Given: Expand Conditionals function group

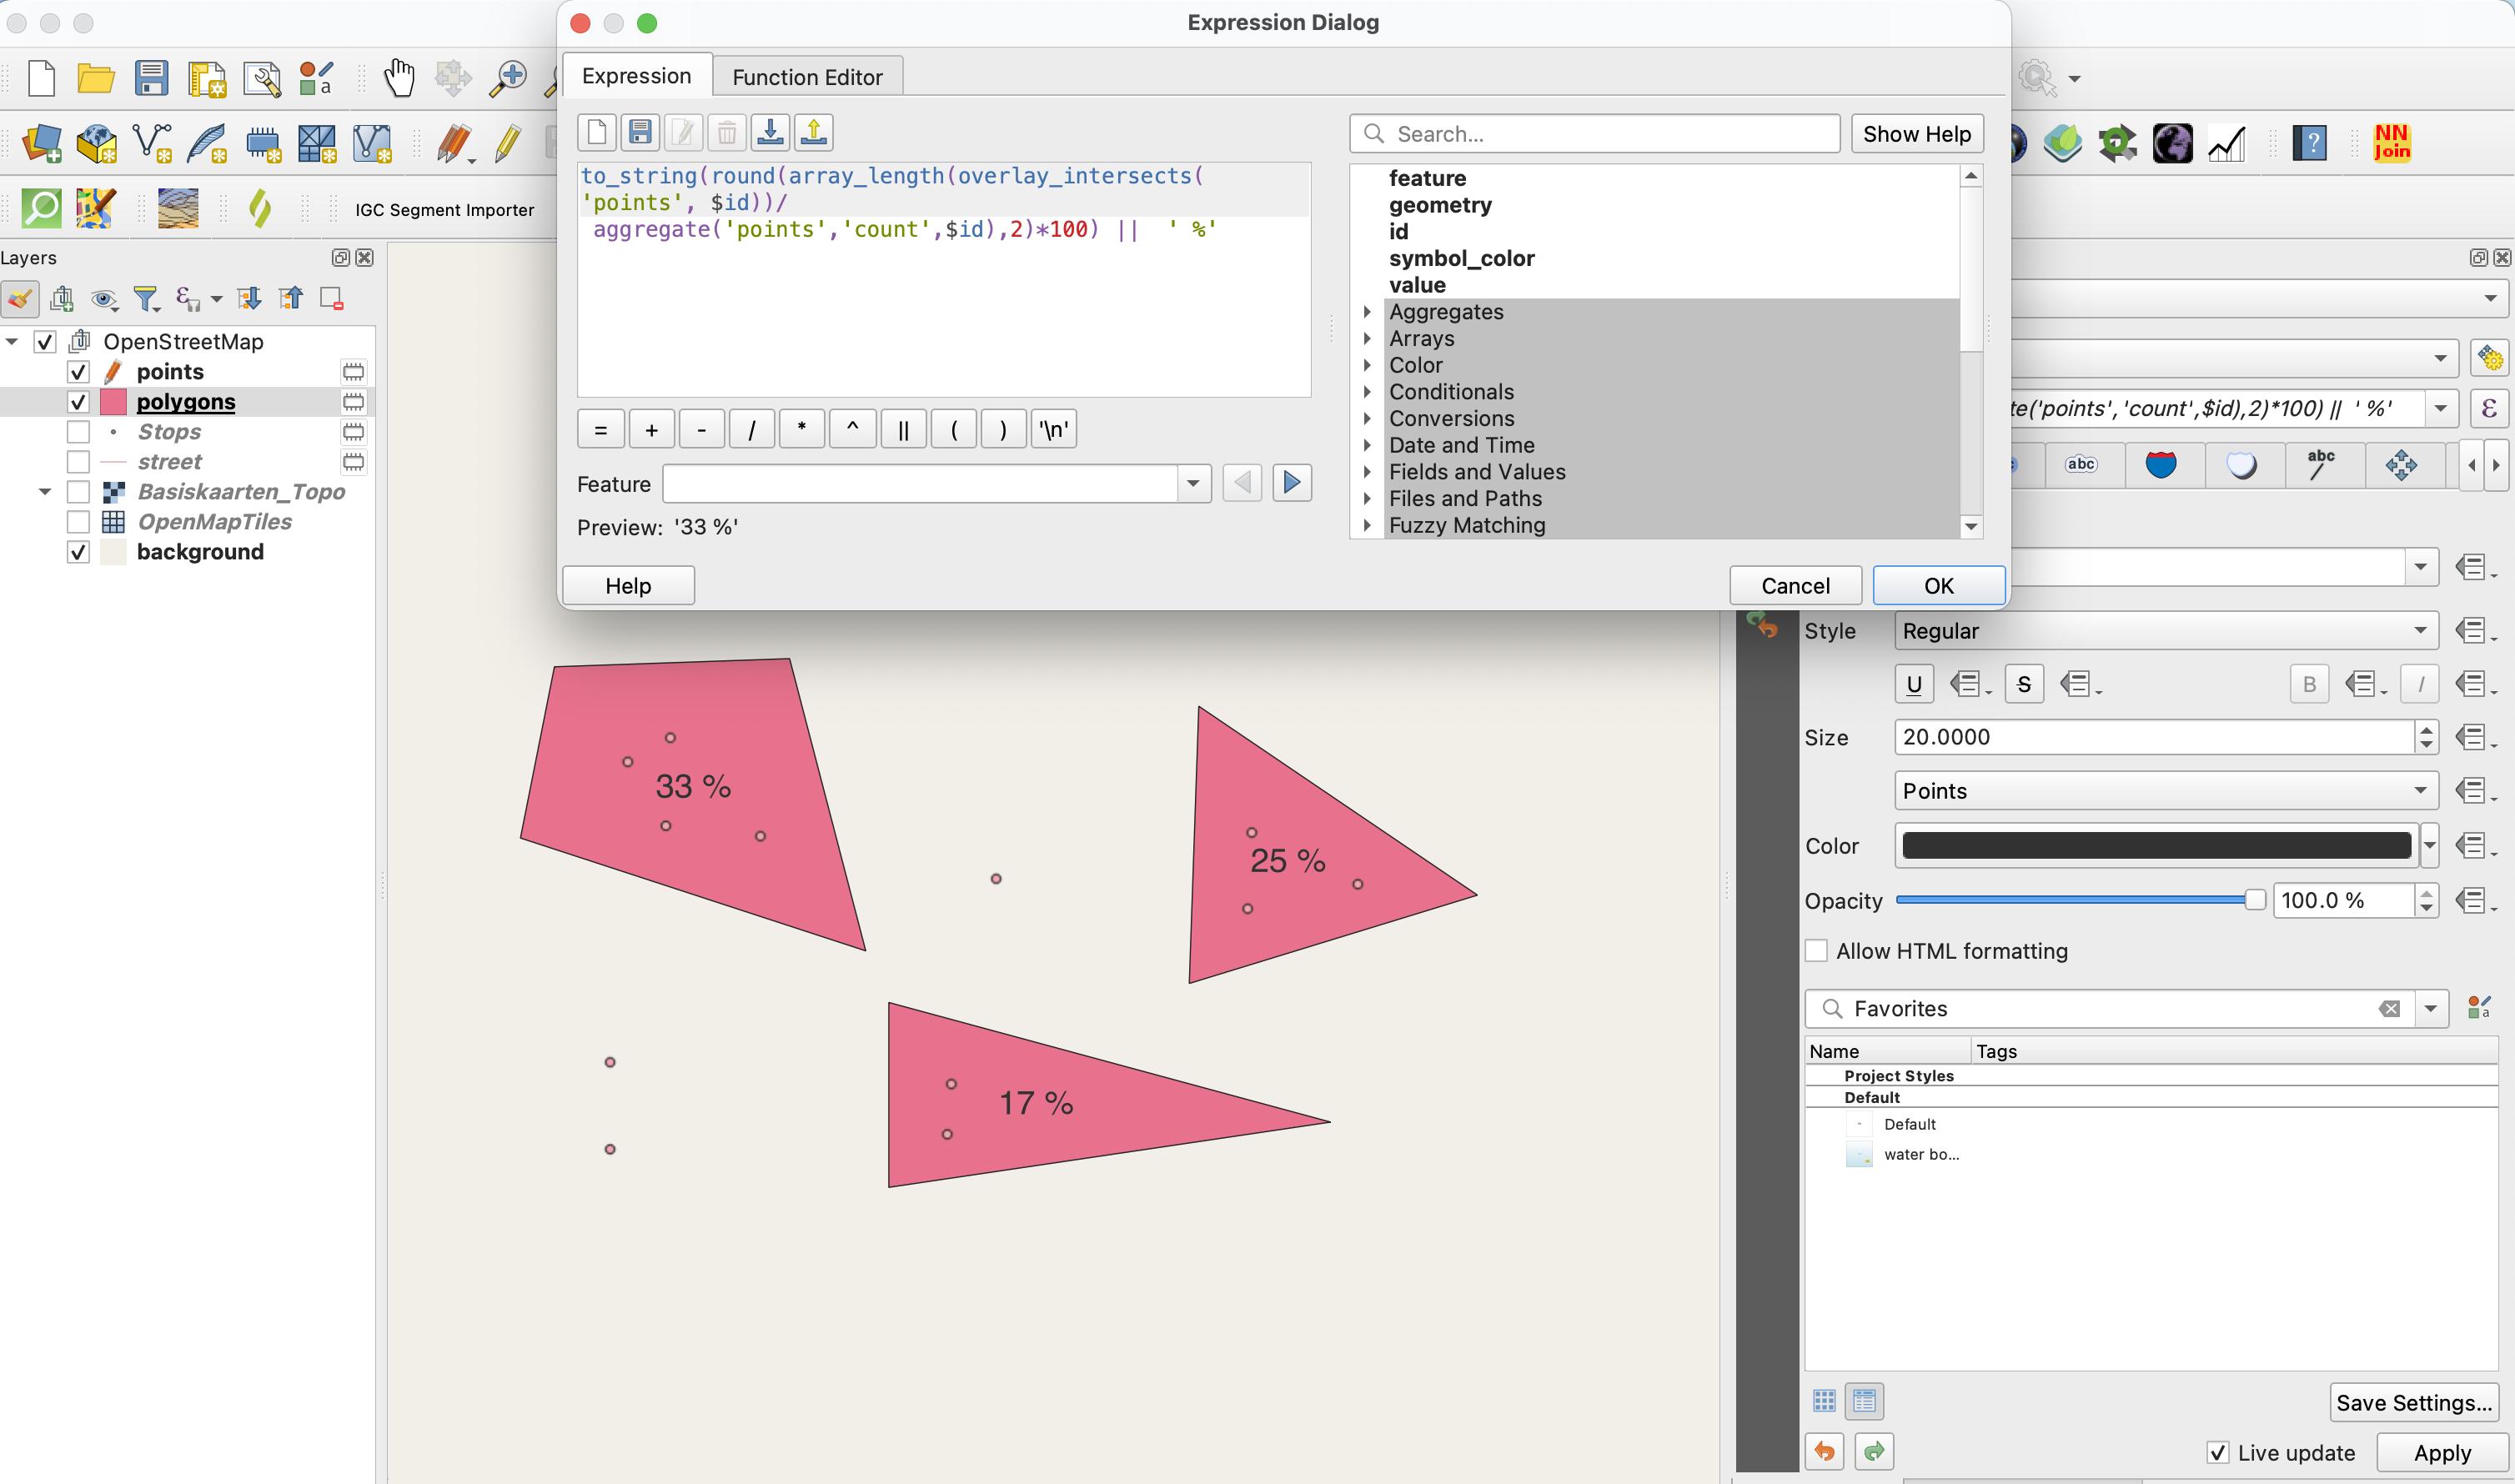Looking at the screenshot, I should [x=1367, y=392].
